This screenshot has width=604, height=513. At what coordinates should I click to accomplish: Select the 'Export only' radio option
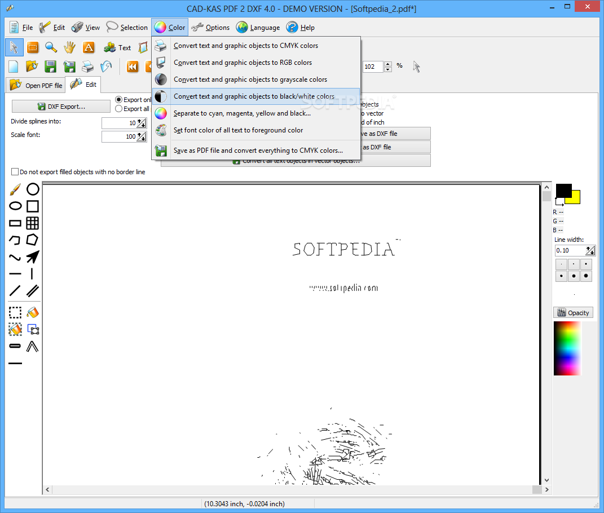click(119, 100)
